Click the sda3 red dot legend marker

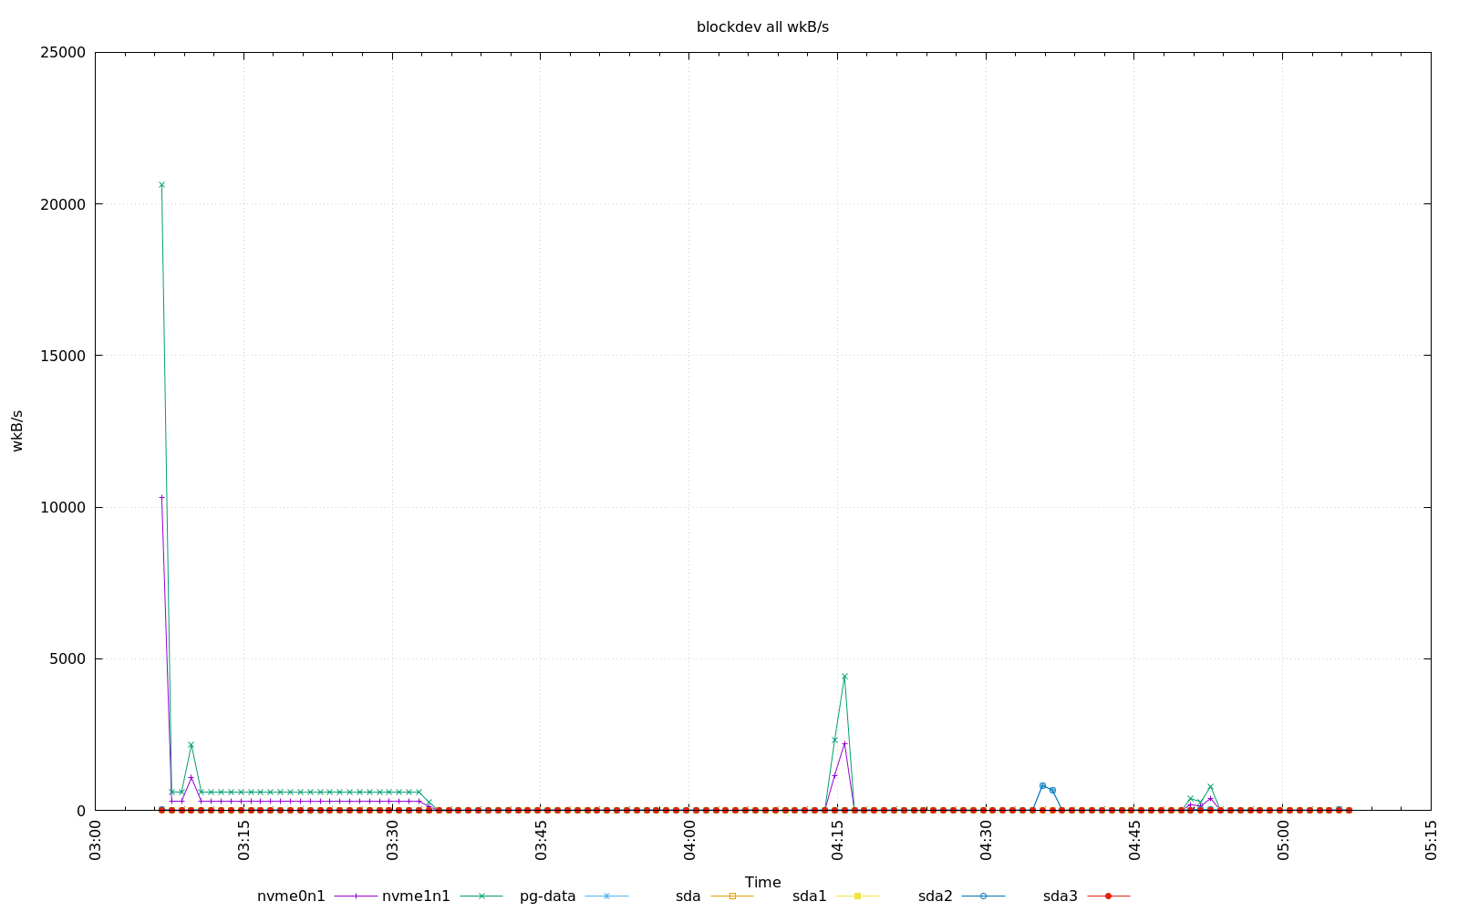click(1108, 896)
